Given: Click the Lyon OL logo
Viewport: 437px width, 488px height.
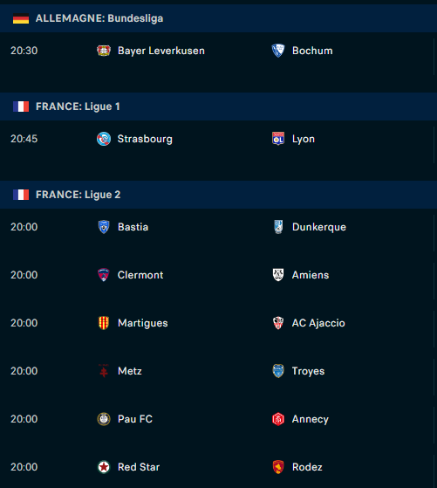Looking at the screenshot, I should pos(278,139).
